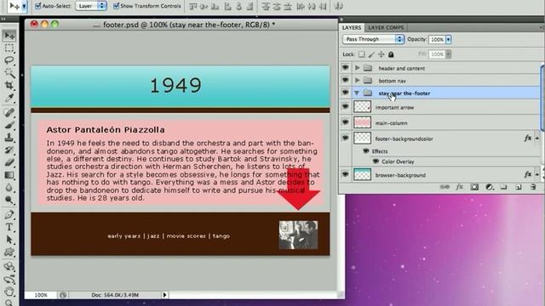545x306 pixels.
Task: Select the Clone Stamp tool
Action: (x=9, y=138)
